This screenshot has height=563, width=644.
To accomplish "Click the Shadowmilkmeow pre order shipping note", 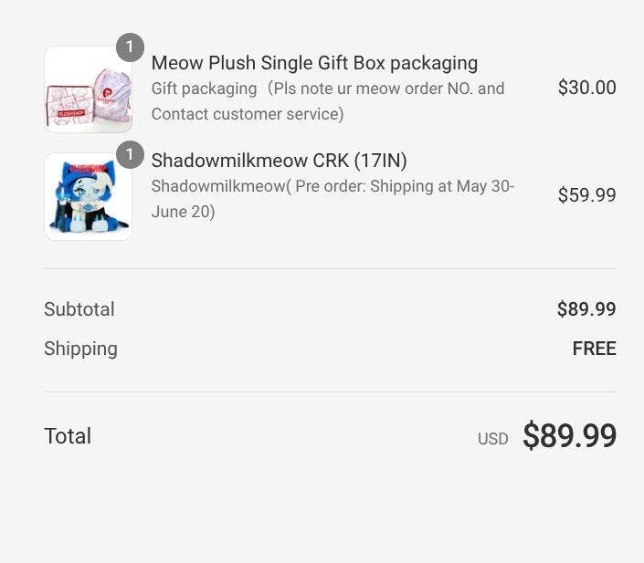I will tap(333, 199).
